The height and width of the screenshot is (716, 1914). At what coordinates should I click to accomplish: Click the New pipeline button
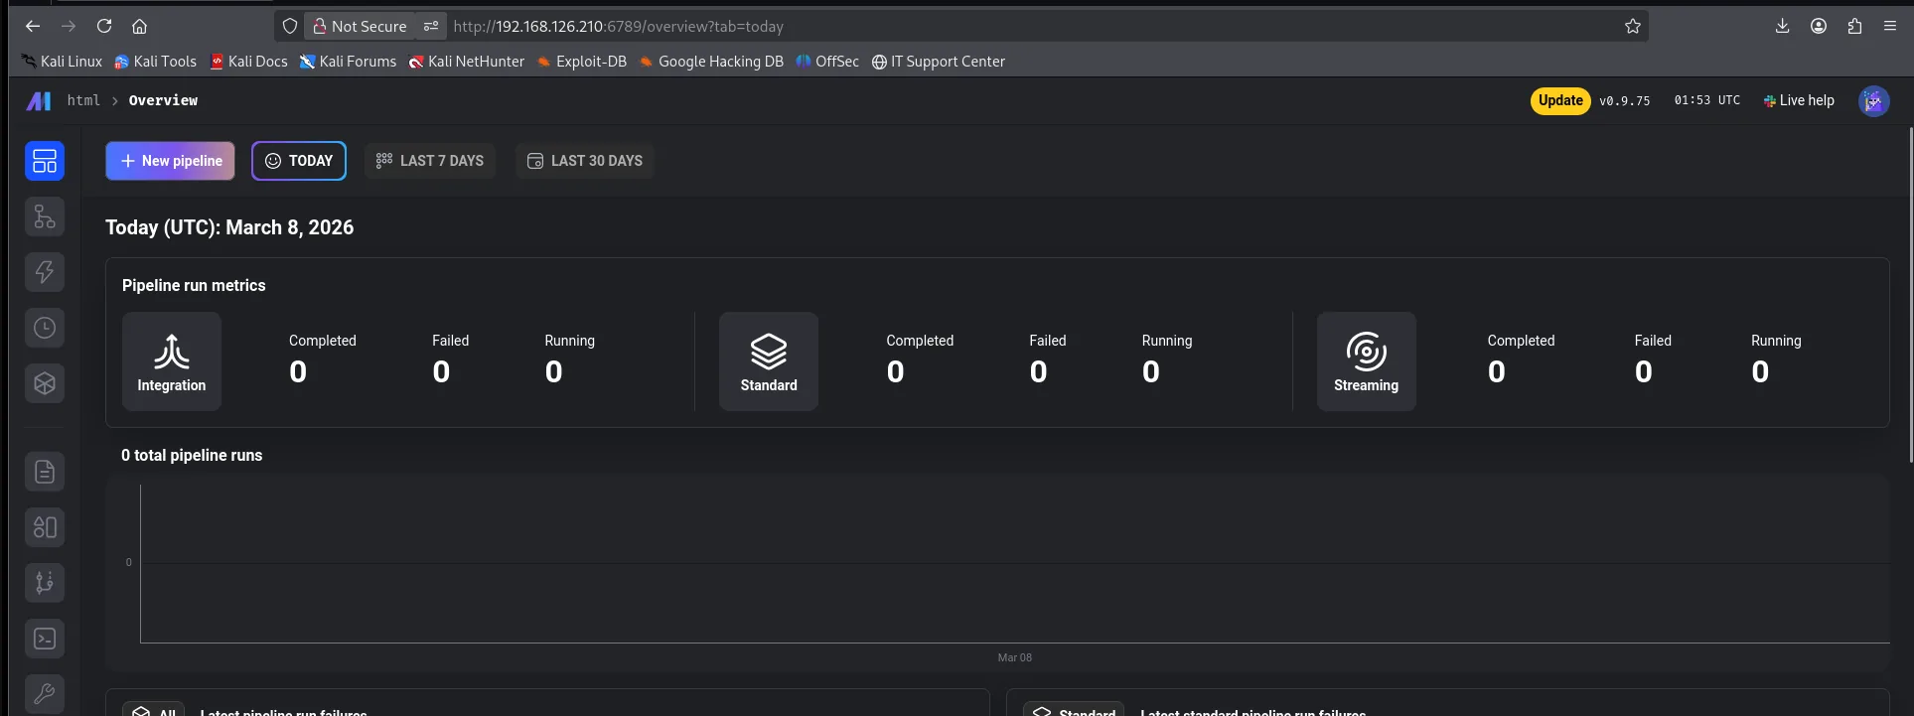[x=171, y=161]
